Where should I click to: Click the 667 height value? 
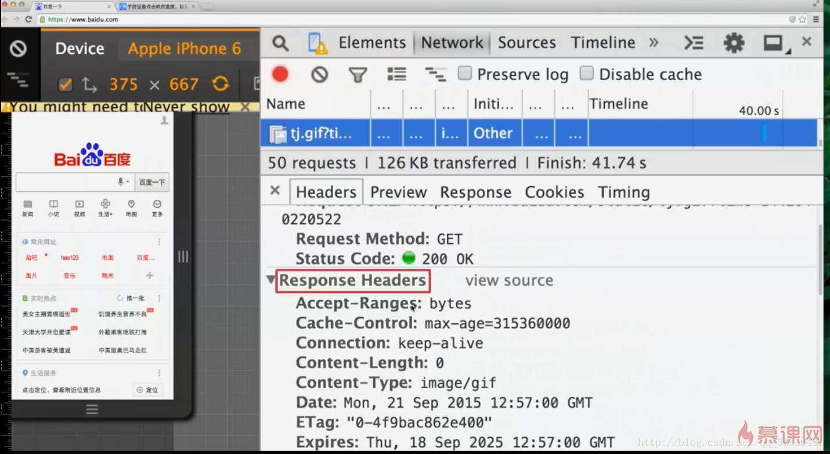coord(184,85)
